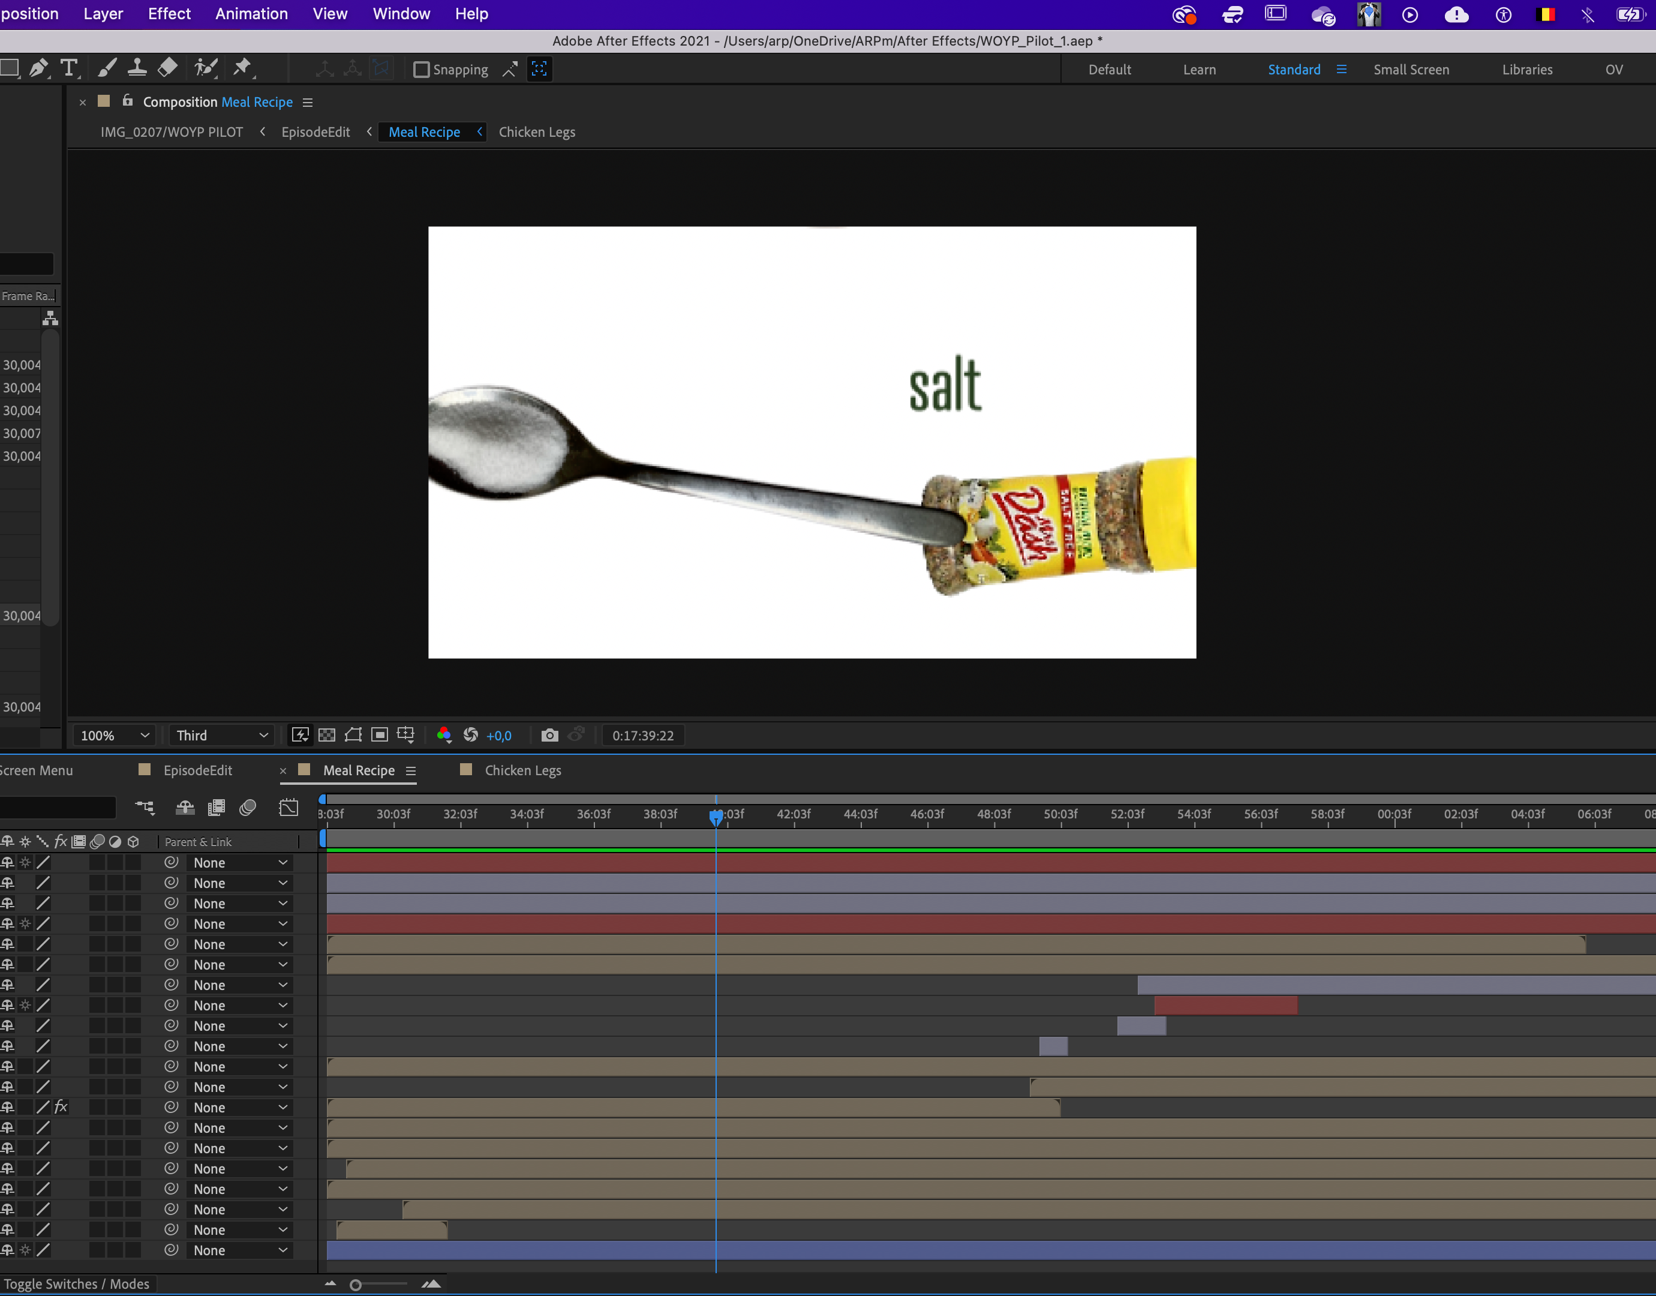Screen dimensions: 1656x1296
Task: Zoom out the timeline with small mountains icon
Action: [330, 1284]
